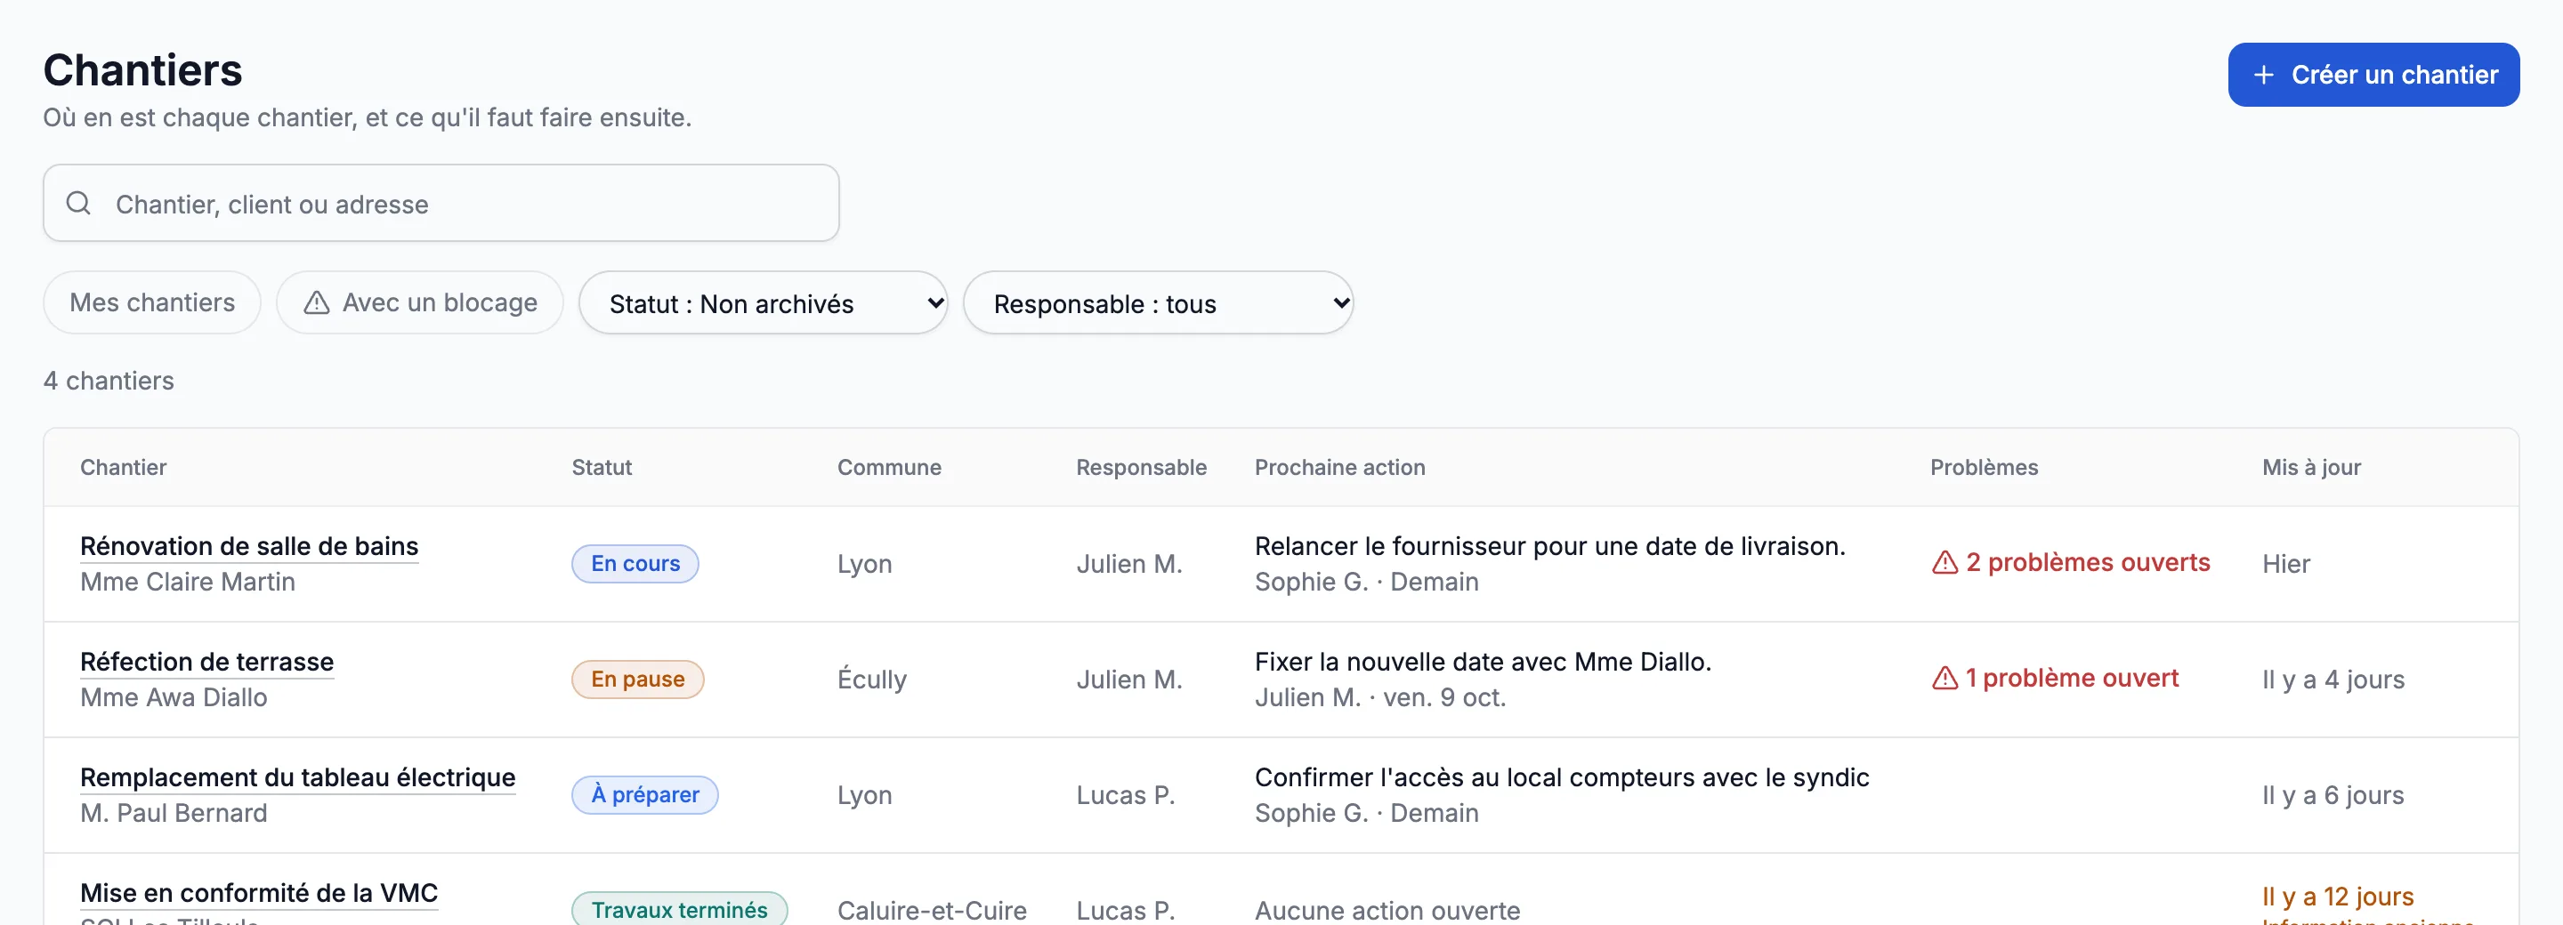Click the Aucune action ouverte cell

[x=1387, y=909]
